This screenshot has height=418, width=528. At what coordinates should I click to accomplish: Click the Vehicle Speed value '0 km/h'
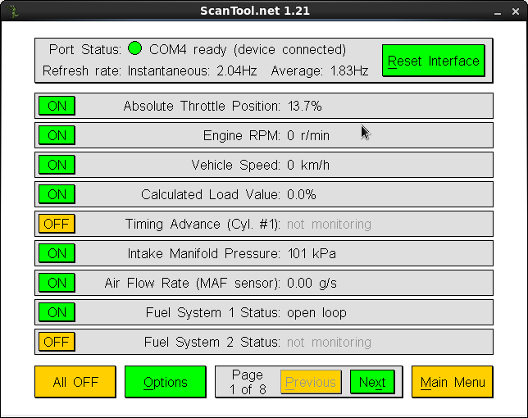(308, 166)
